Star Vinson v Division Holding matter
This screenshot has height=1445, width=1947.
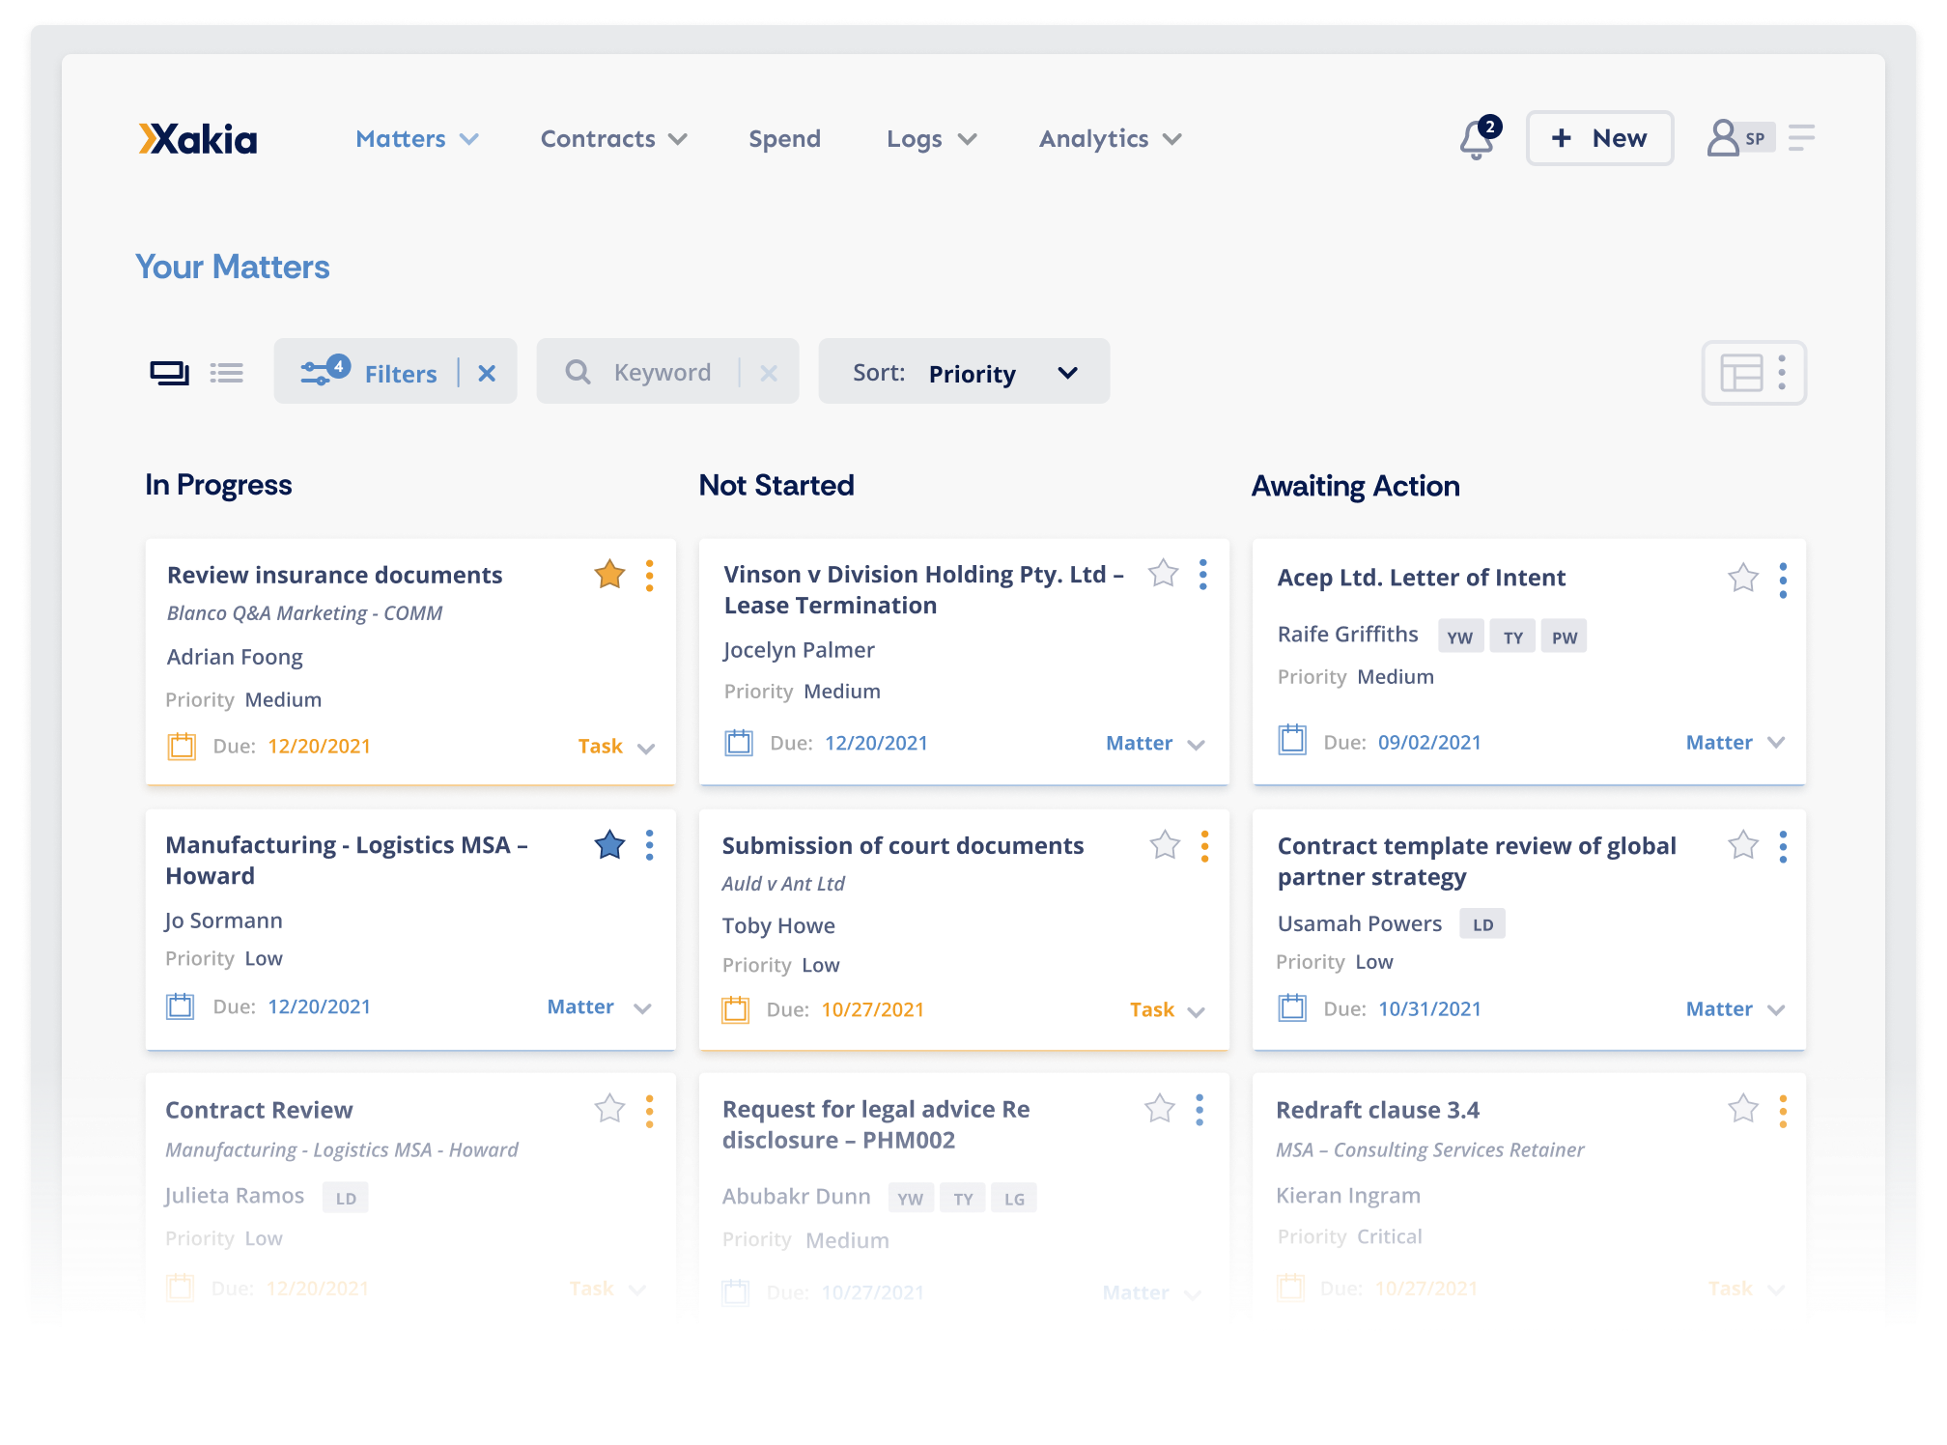pyautogui.click(x=1163, y=574)
